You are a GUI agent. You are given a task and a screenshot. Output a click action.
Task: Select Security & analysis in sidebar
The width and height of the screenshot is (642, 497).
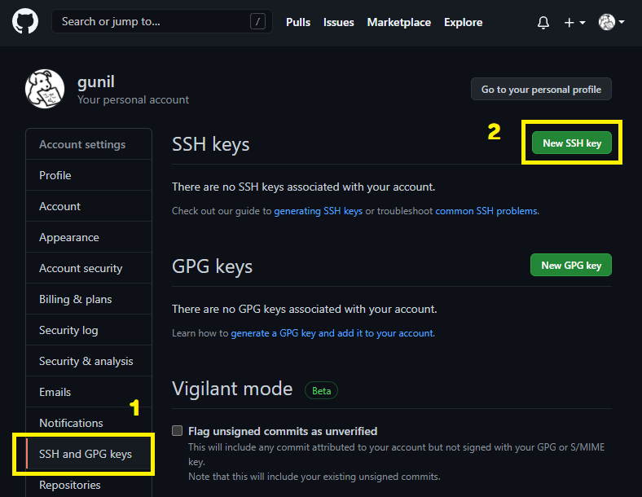click(89, 361)
